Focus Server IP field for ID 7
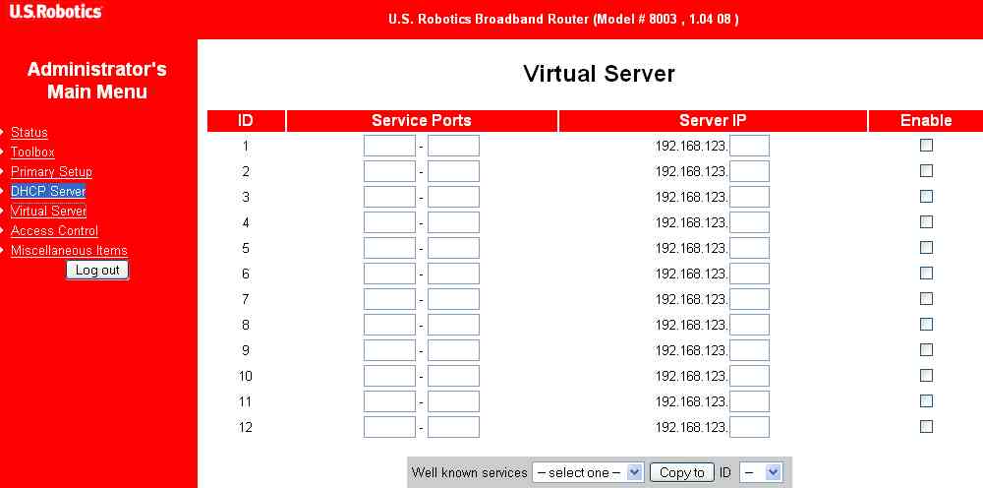983x488 pixels. point(749,299)
